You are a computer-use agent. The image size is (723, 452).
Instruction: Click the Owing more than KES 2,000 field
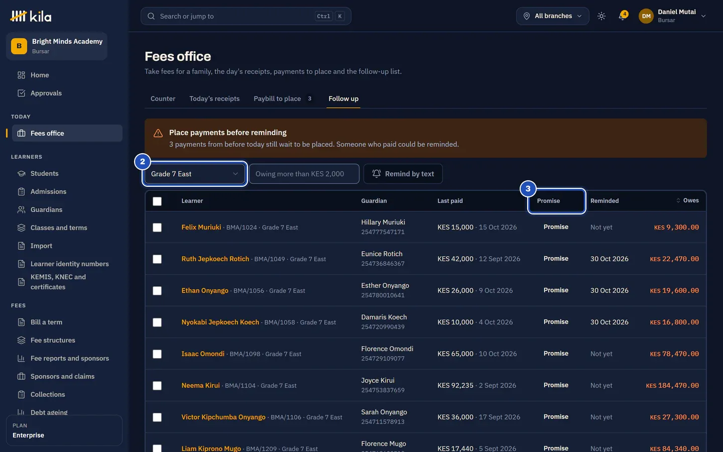click(x=304, y=174)
